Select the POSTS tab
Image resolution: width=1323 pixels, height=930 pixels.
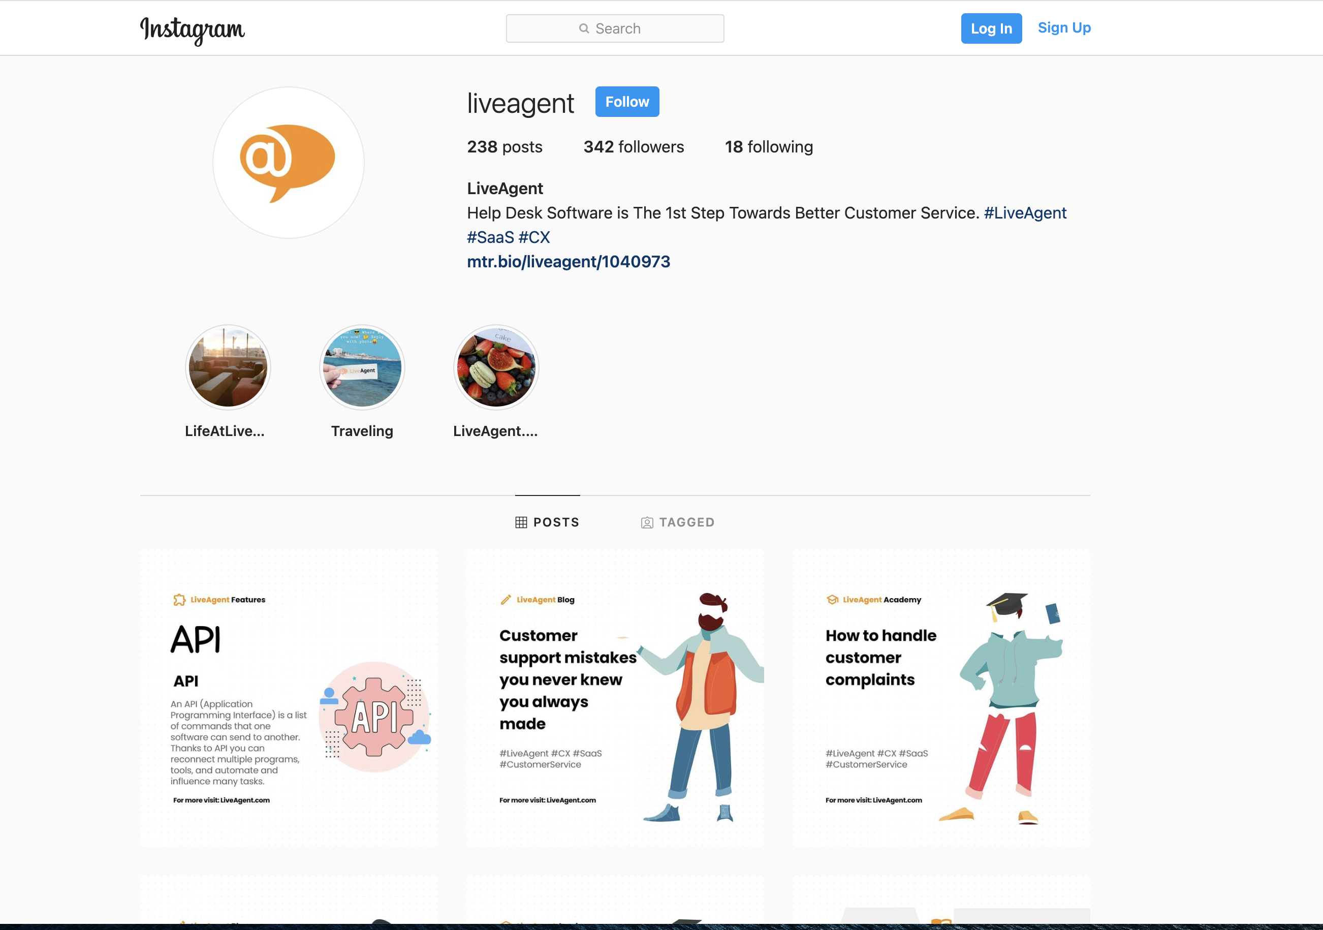(x=547, y=521)
